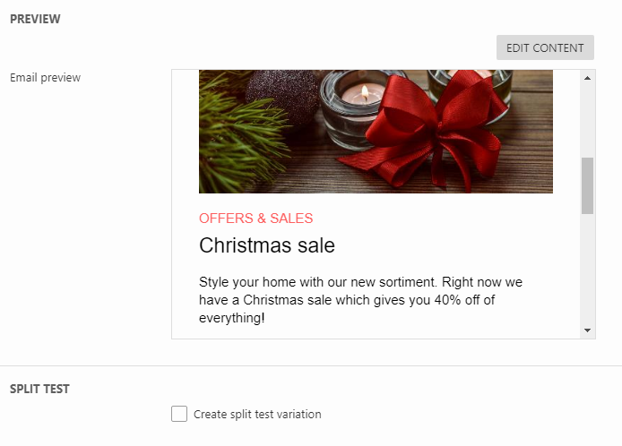The image size is (622, 446).
Task: Click the pine branch in the banner
Action: [238, 135]
